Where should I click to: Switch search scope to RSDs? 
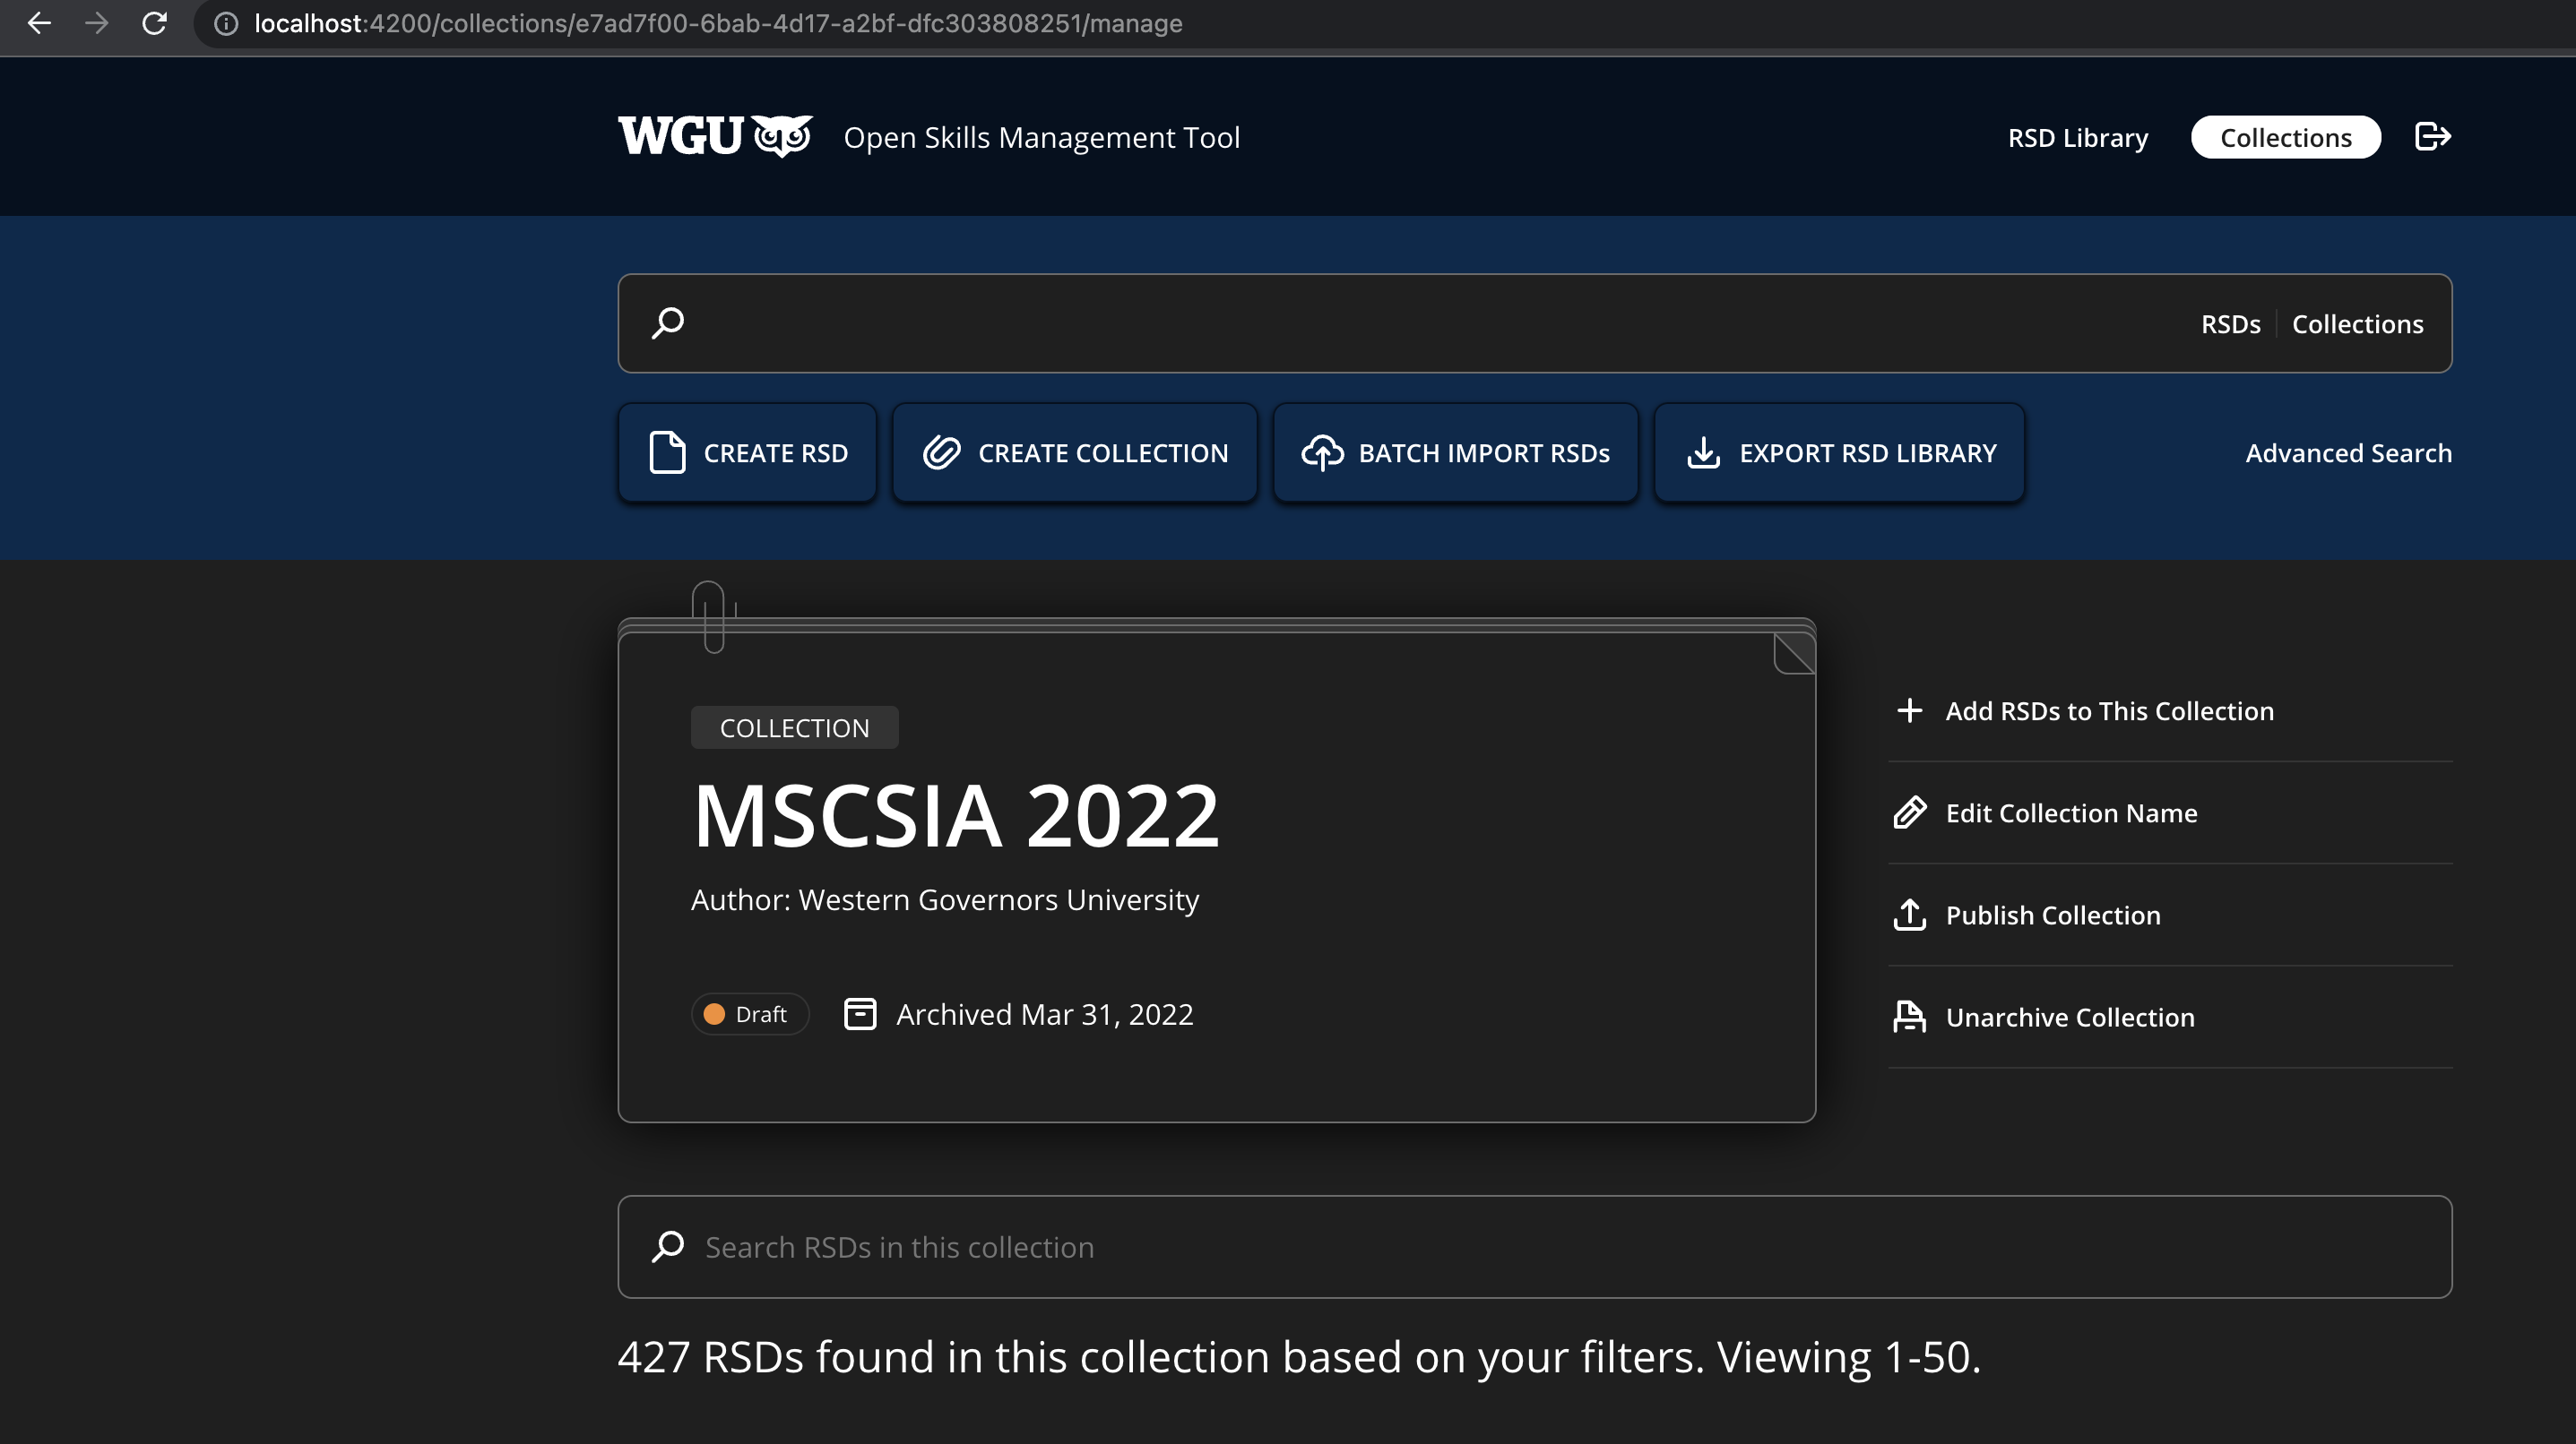(2230, 323)
